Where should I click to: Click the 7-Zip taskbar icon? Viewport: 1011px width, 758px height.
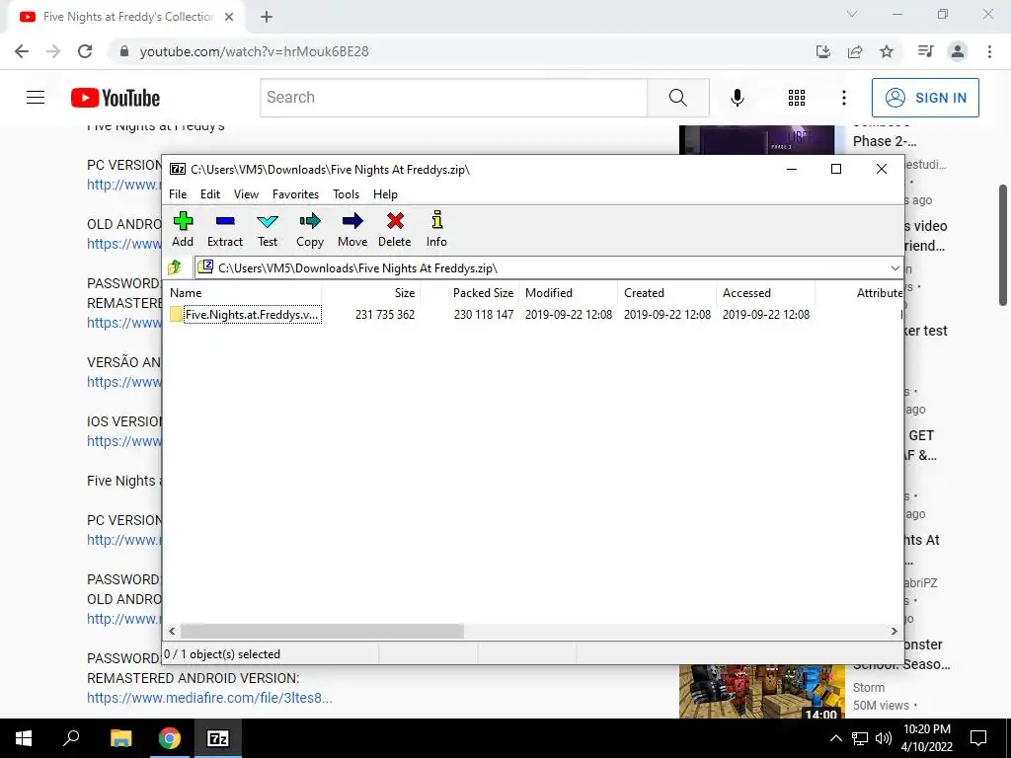tap(218, 738)
